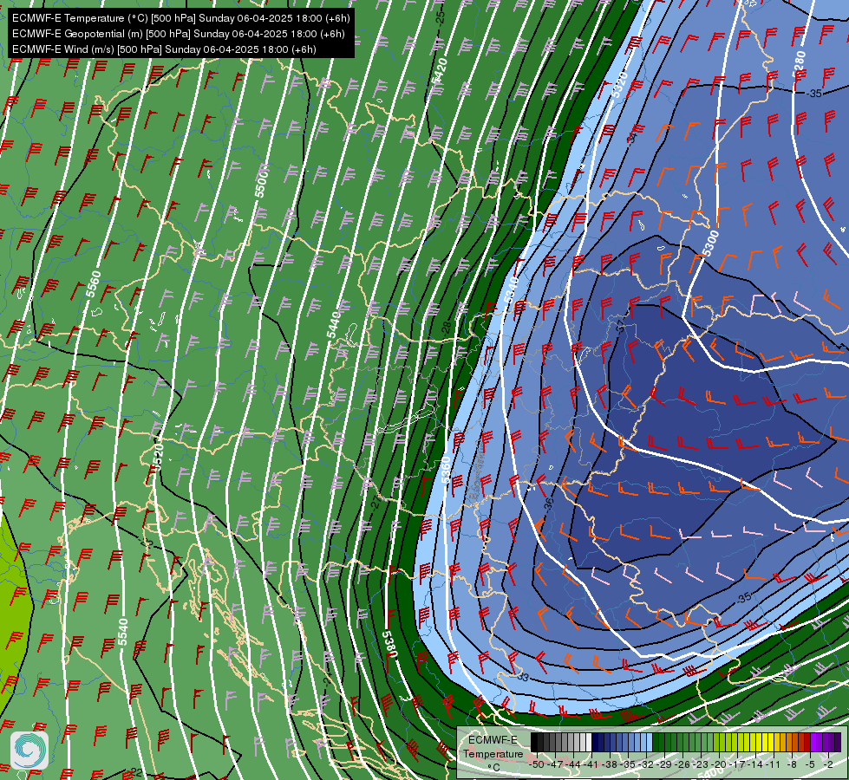
Task: Click the -32 legend tick value
Action: click(x=646, y=764)
